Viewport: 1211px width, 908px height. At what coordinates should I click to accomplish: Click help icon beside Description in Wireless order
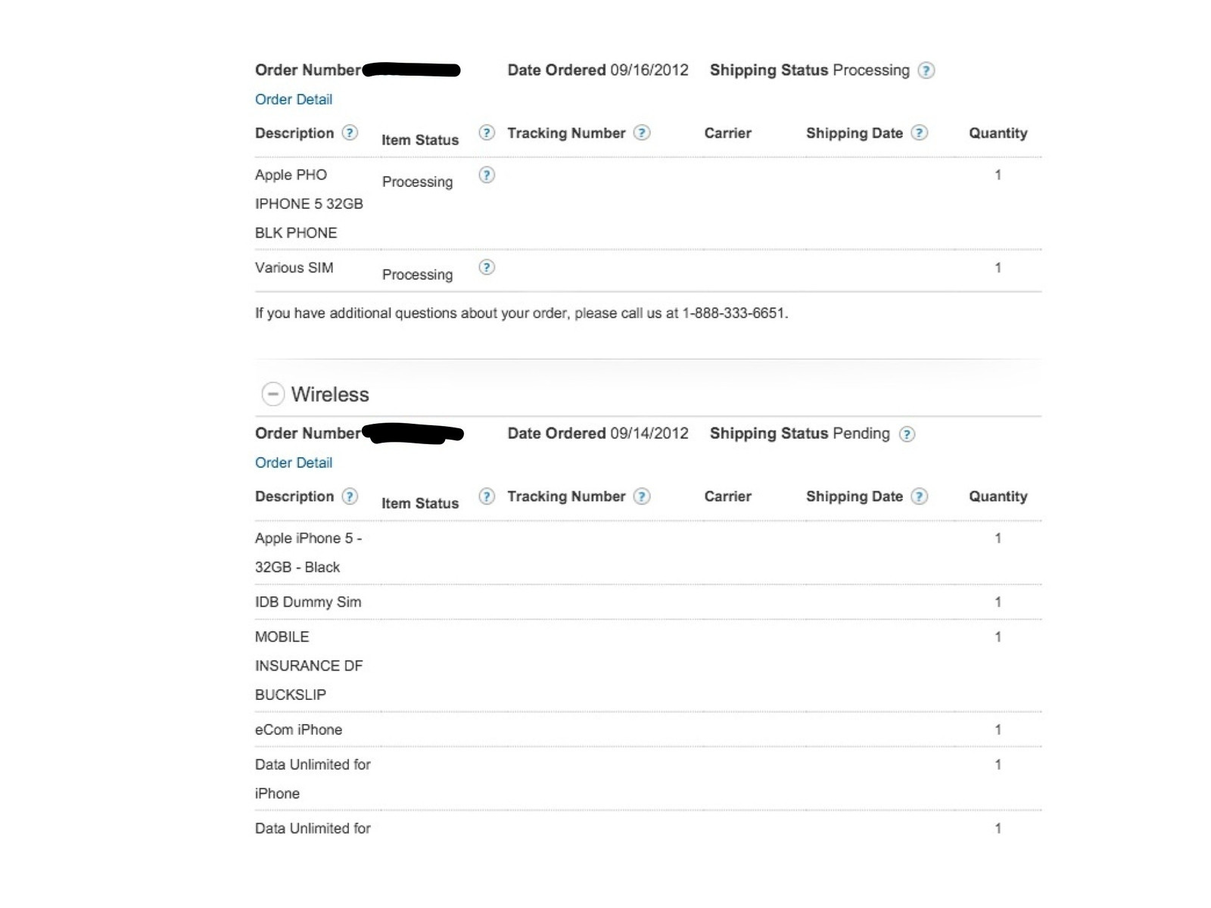pyautogui.click(x=349, y=496)
